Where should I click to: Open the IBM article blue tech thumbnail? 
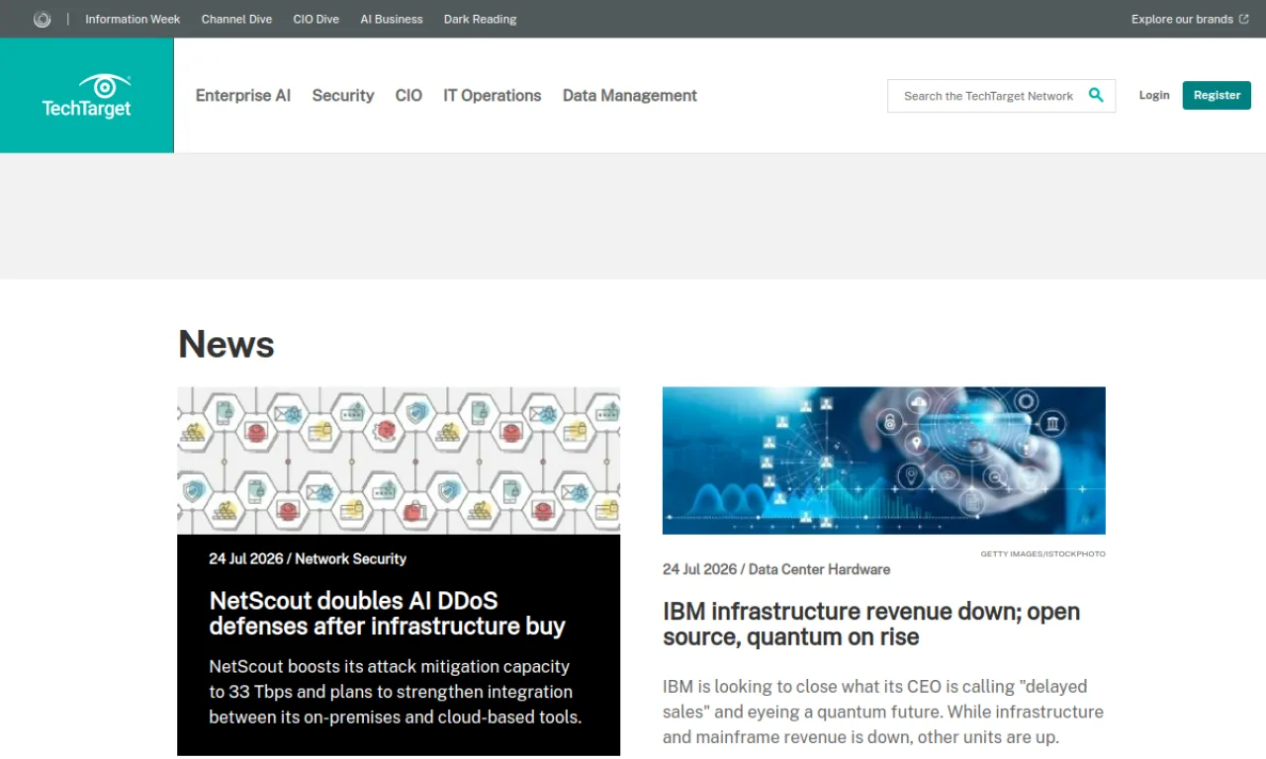pos(884,461)
